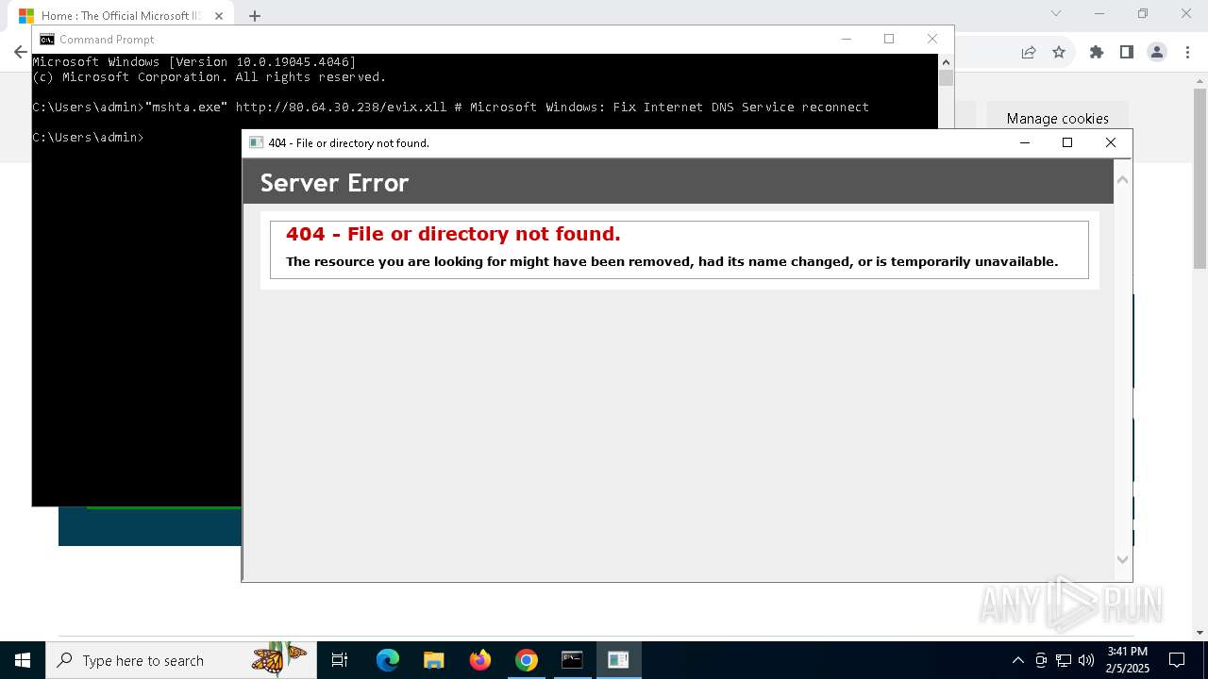Click the Chrome back arrow button
1208x679 pixels.
click(x=20, y=52)
